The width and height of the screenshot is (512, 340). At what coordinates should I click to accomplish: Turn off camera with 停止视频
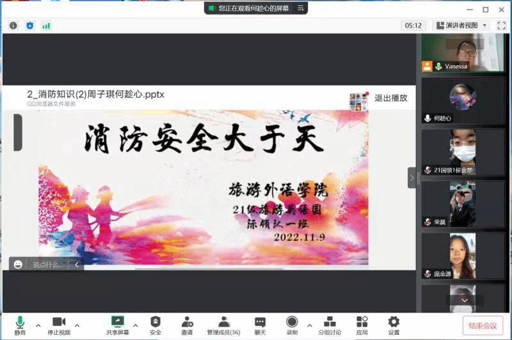tap(59, 325)
